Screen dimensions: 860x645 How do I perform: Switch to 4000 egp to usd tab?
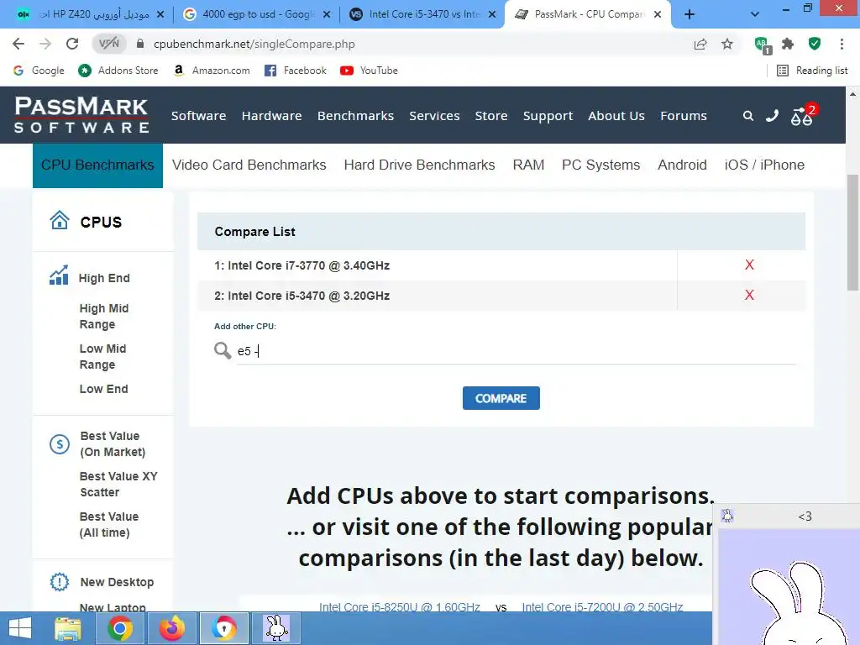257,14
